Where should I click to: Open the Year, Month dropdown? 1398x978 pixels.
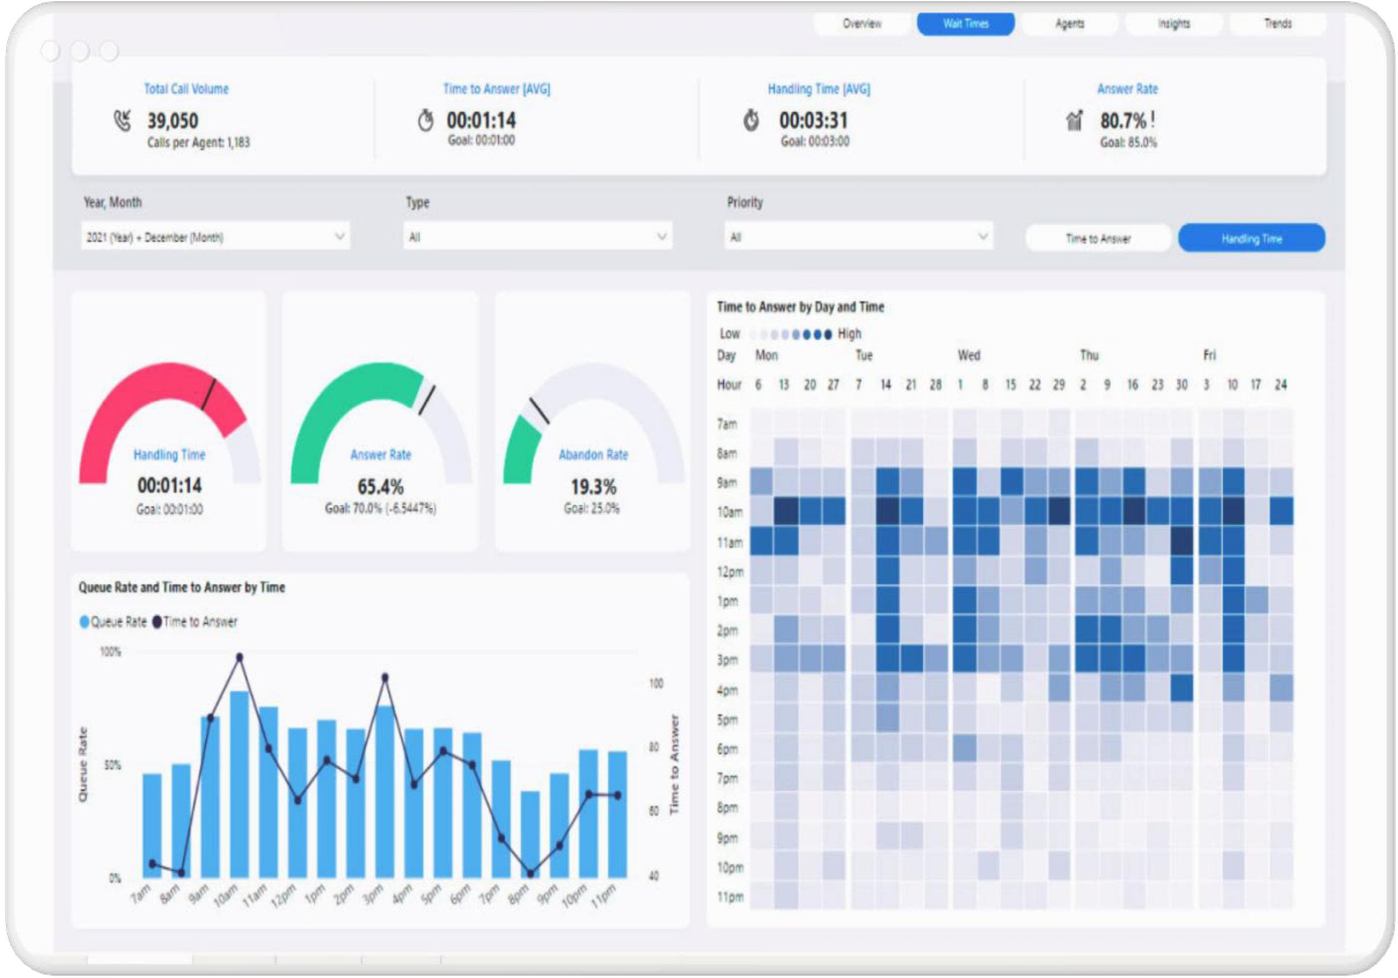(215, 236)
